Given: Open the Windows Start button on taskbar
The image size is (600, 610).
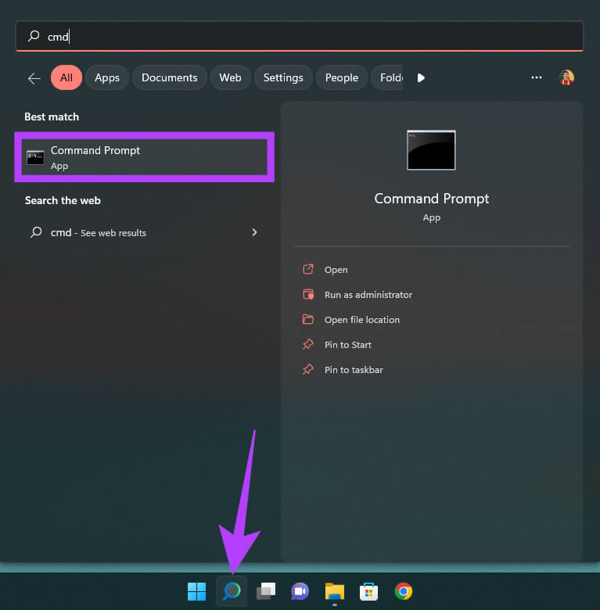Looking at the screenshot, I should click(x=197, y=591).
